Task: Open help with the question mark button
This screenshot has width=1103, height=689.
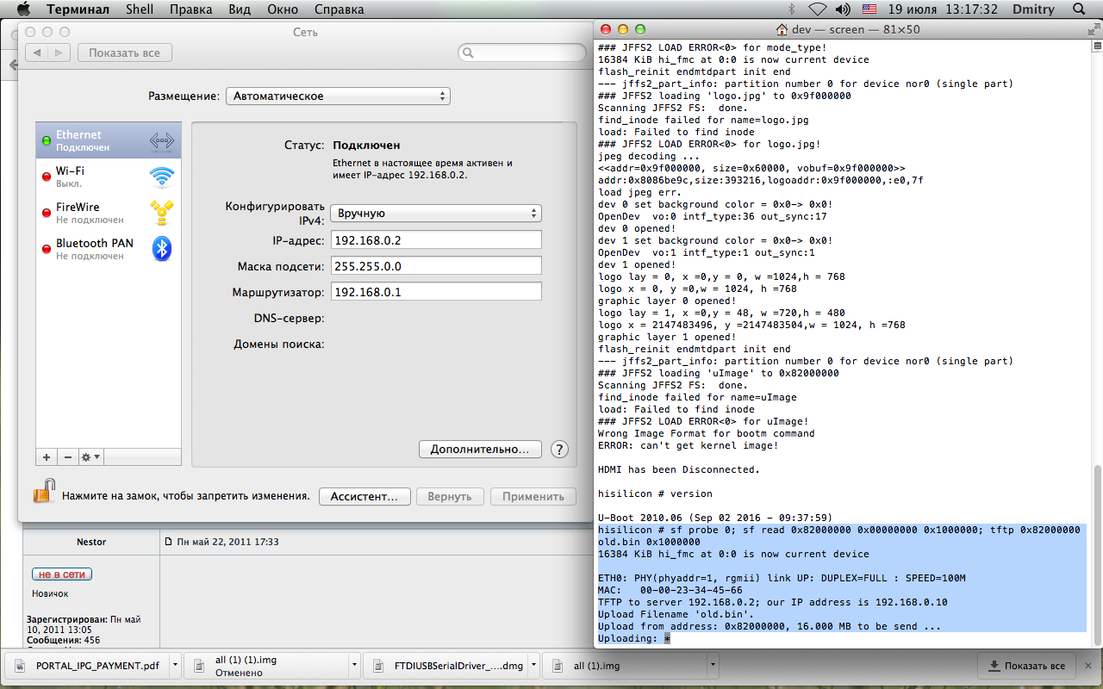Action: tap(559, 450)
